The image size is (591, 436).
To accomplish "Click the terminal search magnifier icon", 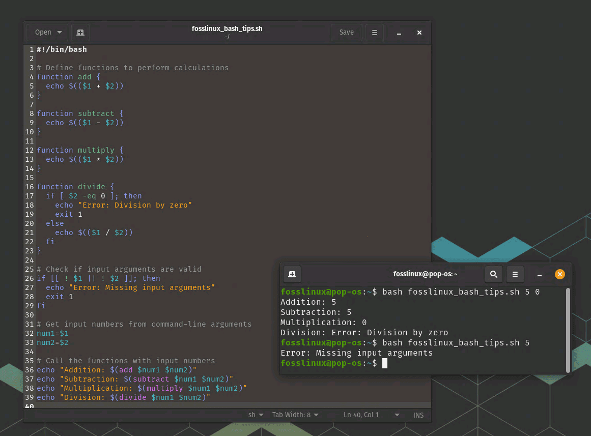I will click(493, 274).
